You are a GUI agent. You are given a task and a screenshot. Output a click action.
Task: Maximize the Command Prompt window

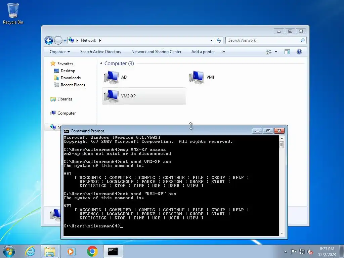pyautogui.click(x=268, y=131)
